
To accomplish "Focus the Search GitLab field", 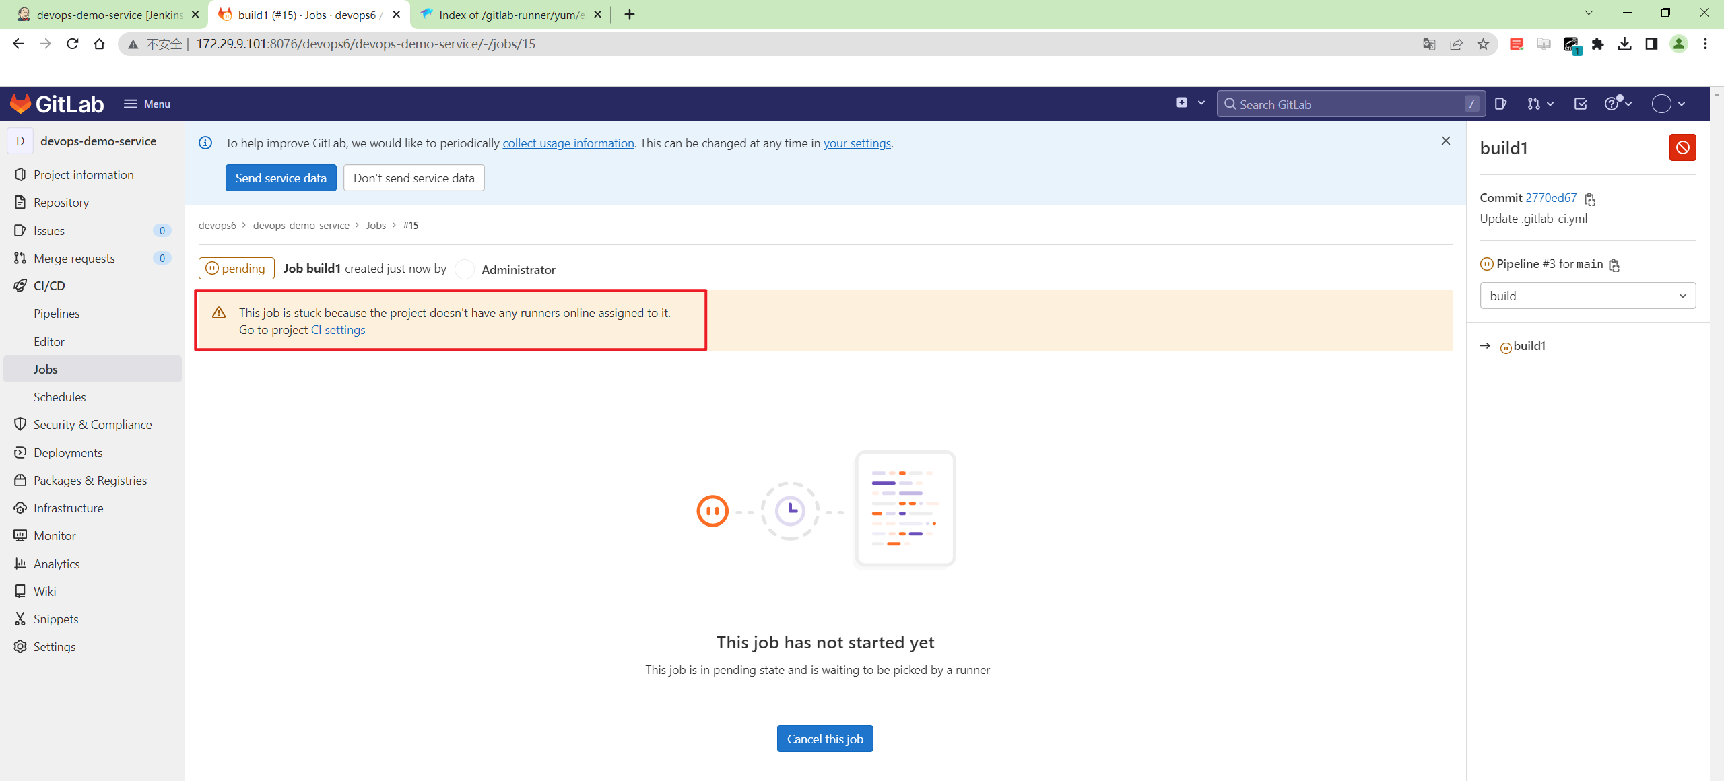I will click(x=1347, y=104).
